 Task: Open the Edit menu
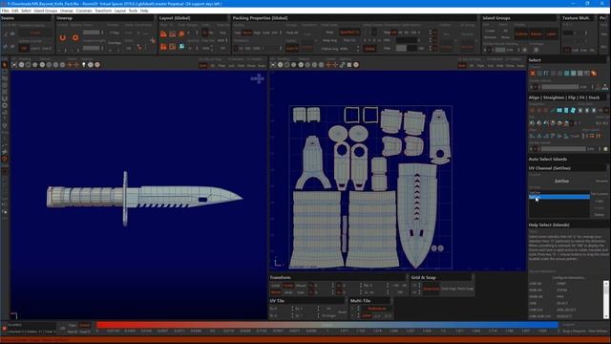click(15, 11)
